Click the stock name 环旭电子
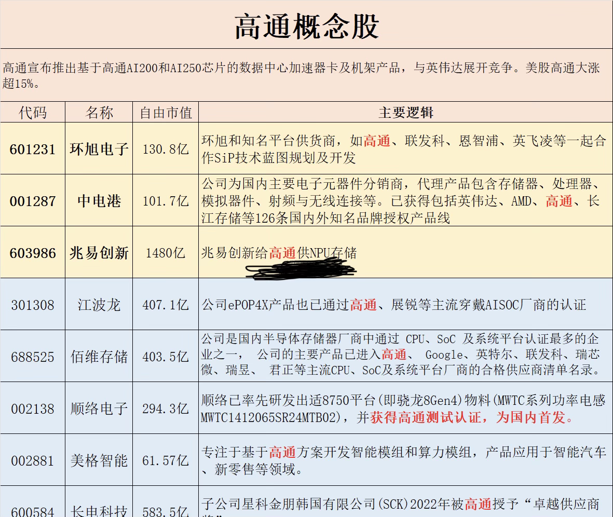 (99, 149)
